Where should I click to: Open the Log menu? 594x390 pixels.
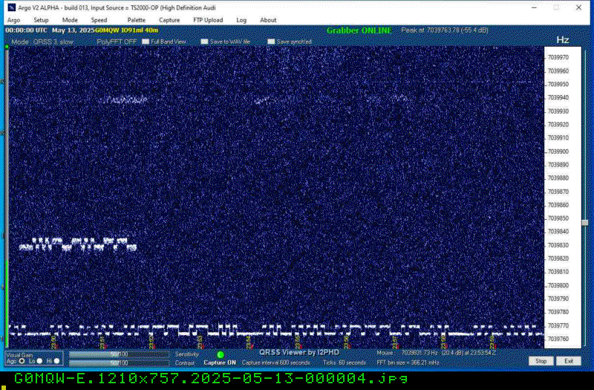pyautogui.click(x=241, y=20)
